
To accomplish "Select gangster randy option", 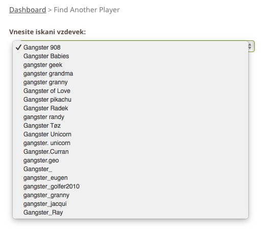I will pyautogui.click(x=130, y=117).
